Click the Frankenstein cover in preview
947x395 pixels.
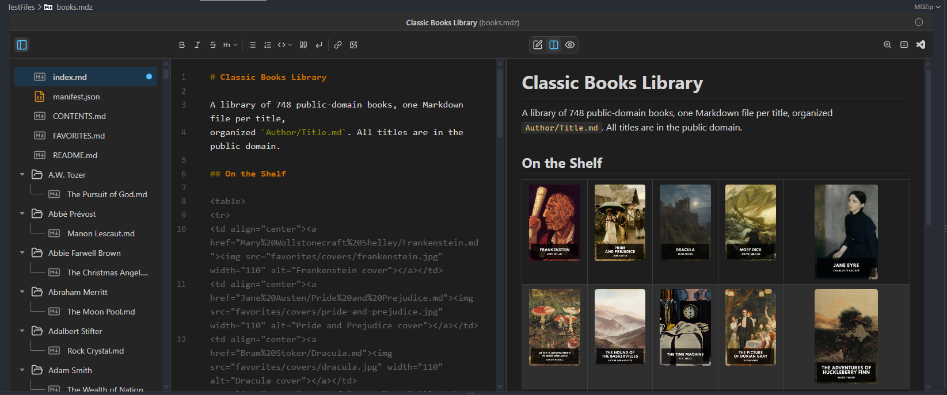pyautogui.click(x=554, y=223)
